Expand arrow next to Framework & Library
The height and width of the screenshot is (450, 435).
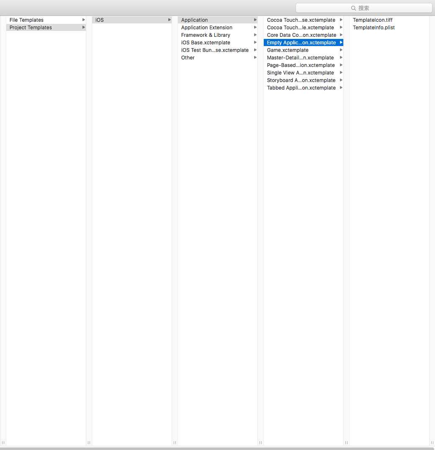click(255, 35)
